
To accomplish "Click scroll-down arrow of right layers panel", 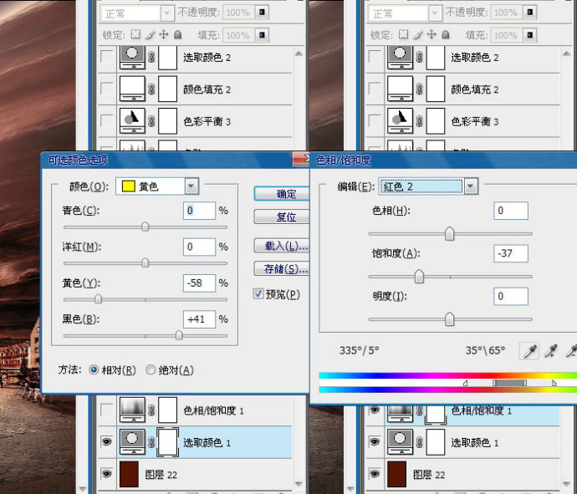I will pos(567,484).
